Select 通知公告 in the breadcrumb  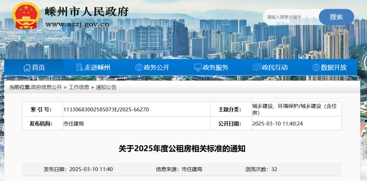point(106,87)
